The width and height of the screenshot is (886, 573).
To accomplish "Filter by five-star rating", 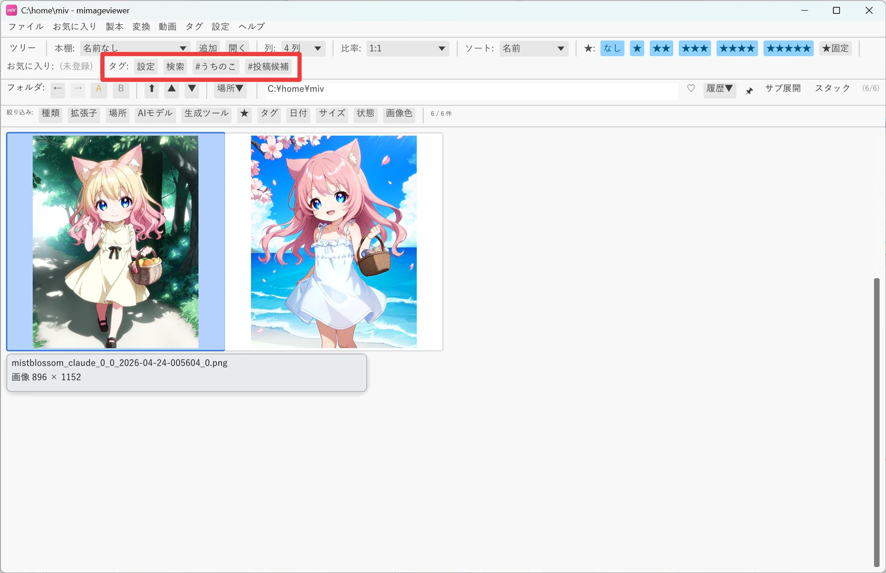I will pyautogui.click(x=788, y=48).
